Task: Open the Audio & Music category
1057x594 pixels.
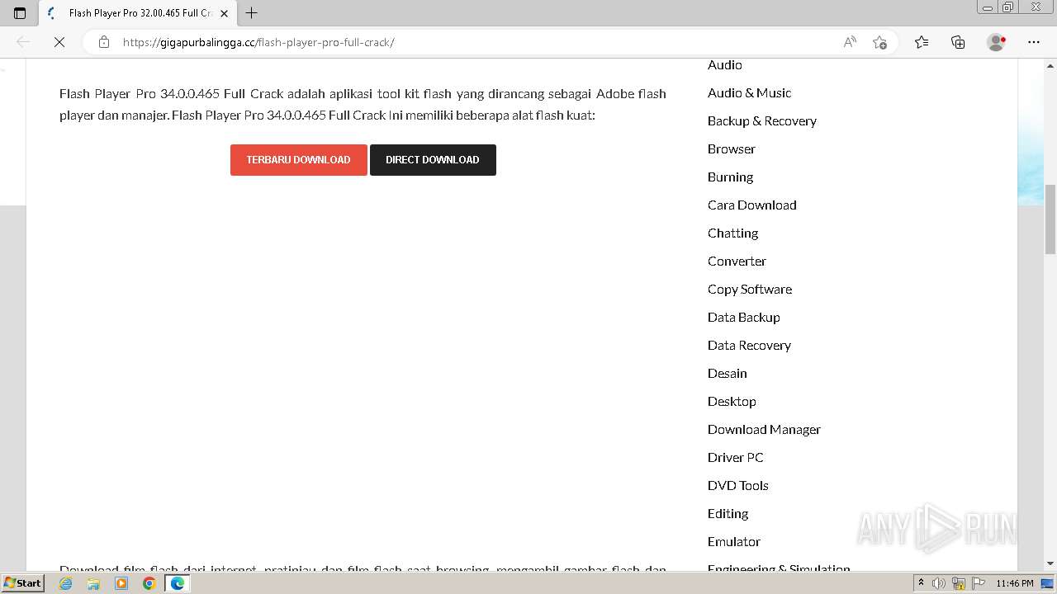Action: coord(749,93)
